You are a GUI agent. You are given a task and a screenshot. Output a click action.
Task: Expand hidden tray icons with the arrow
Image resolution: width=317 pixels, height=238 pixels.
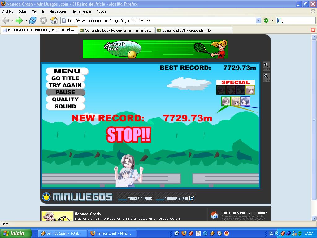coord(277,233)
